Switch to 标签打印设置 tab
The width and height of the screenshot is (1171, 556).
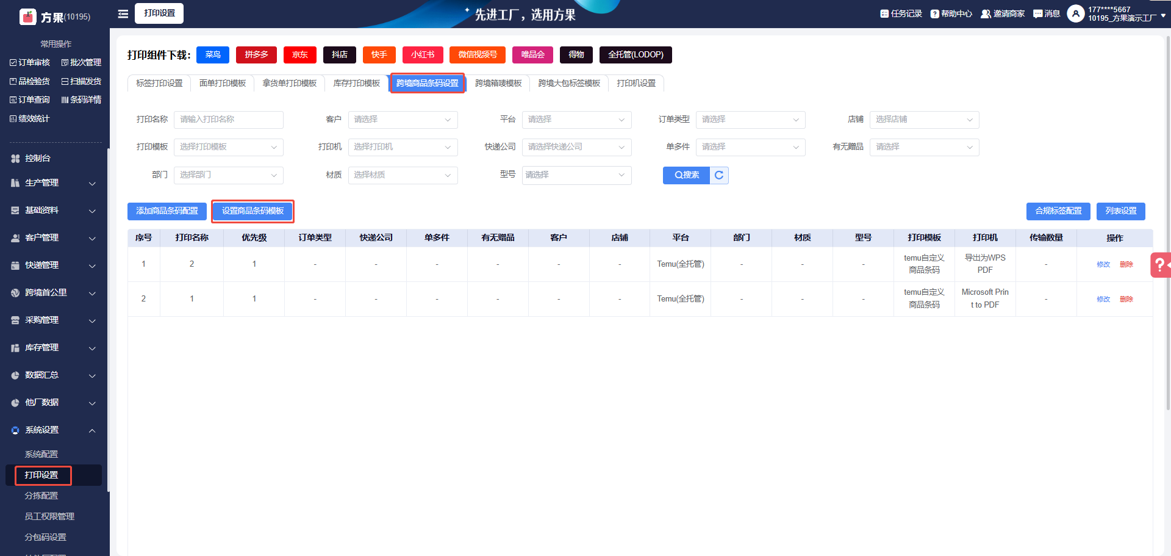159,83
